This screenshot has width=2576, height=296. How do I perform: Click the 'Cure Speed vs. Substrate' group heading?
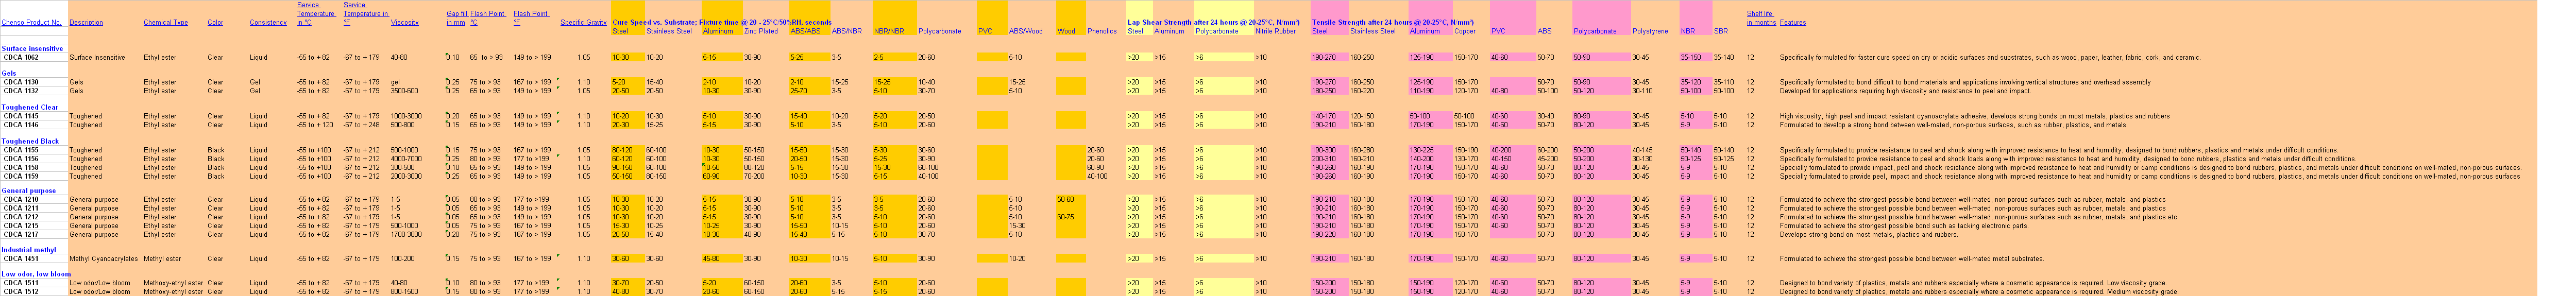pyautogui.click(x=720, y=22)
